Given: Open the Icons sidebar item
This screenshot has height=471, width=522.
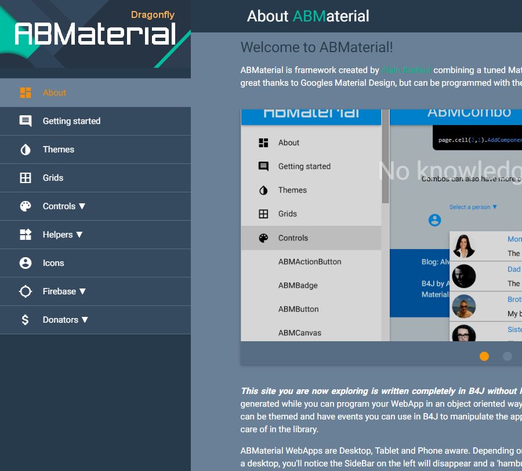Looking at the screenshot, I should pyautogui.click(x=95, y=263).
